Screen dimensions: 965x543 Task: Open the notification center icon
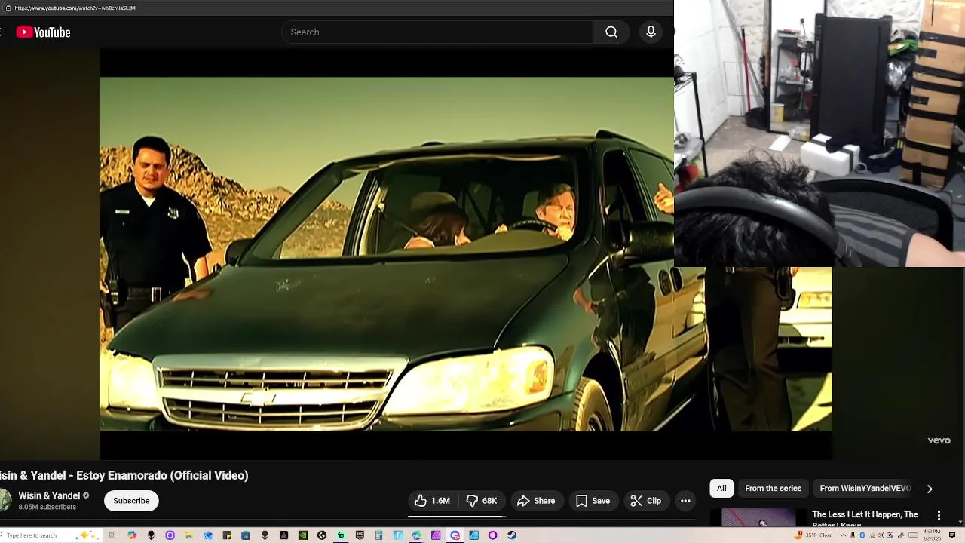click(952, 535)
